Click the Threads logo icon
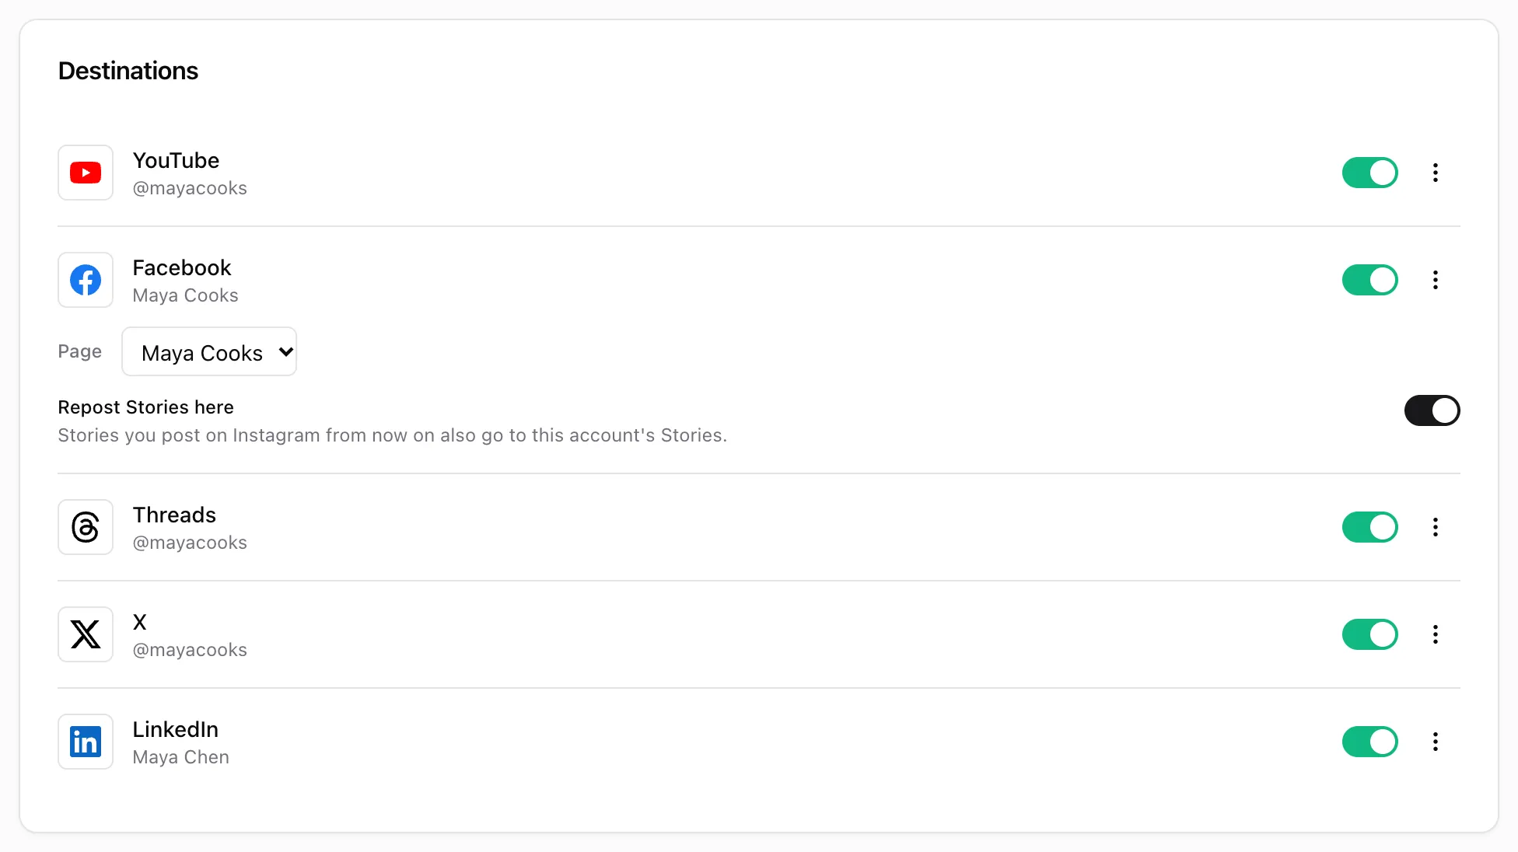The image size is (1518, 852). [x=86, y=527]
